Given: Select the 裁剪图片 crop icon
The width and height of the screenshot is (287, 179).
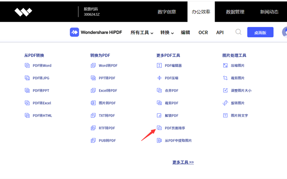Looking at the screenshot, I should [x=225, y=78].
